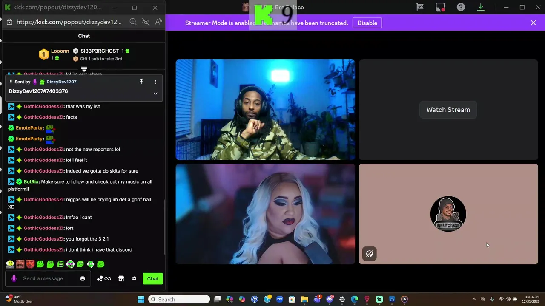Open Windows Start menu
545x306 pixels.
(141, 299)
